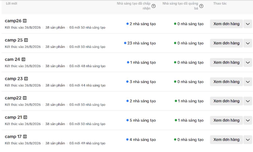Open help icon for 'Nhà sáng tạo đã quảng bá'
The height and width of the screenshot is (152, 253).
click(x=201, y=6)
